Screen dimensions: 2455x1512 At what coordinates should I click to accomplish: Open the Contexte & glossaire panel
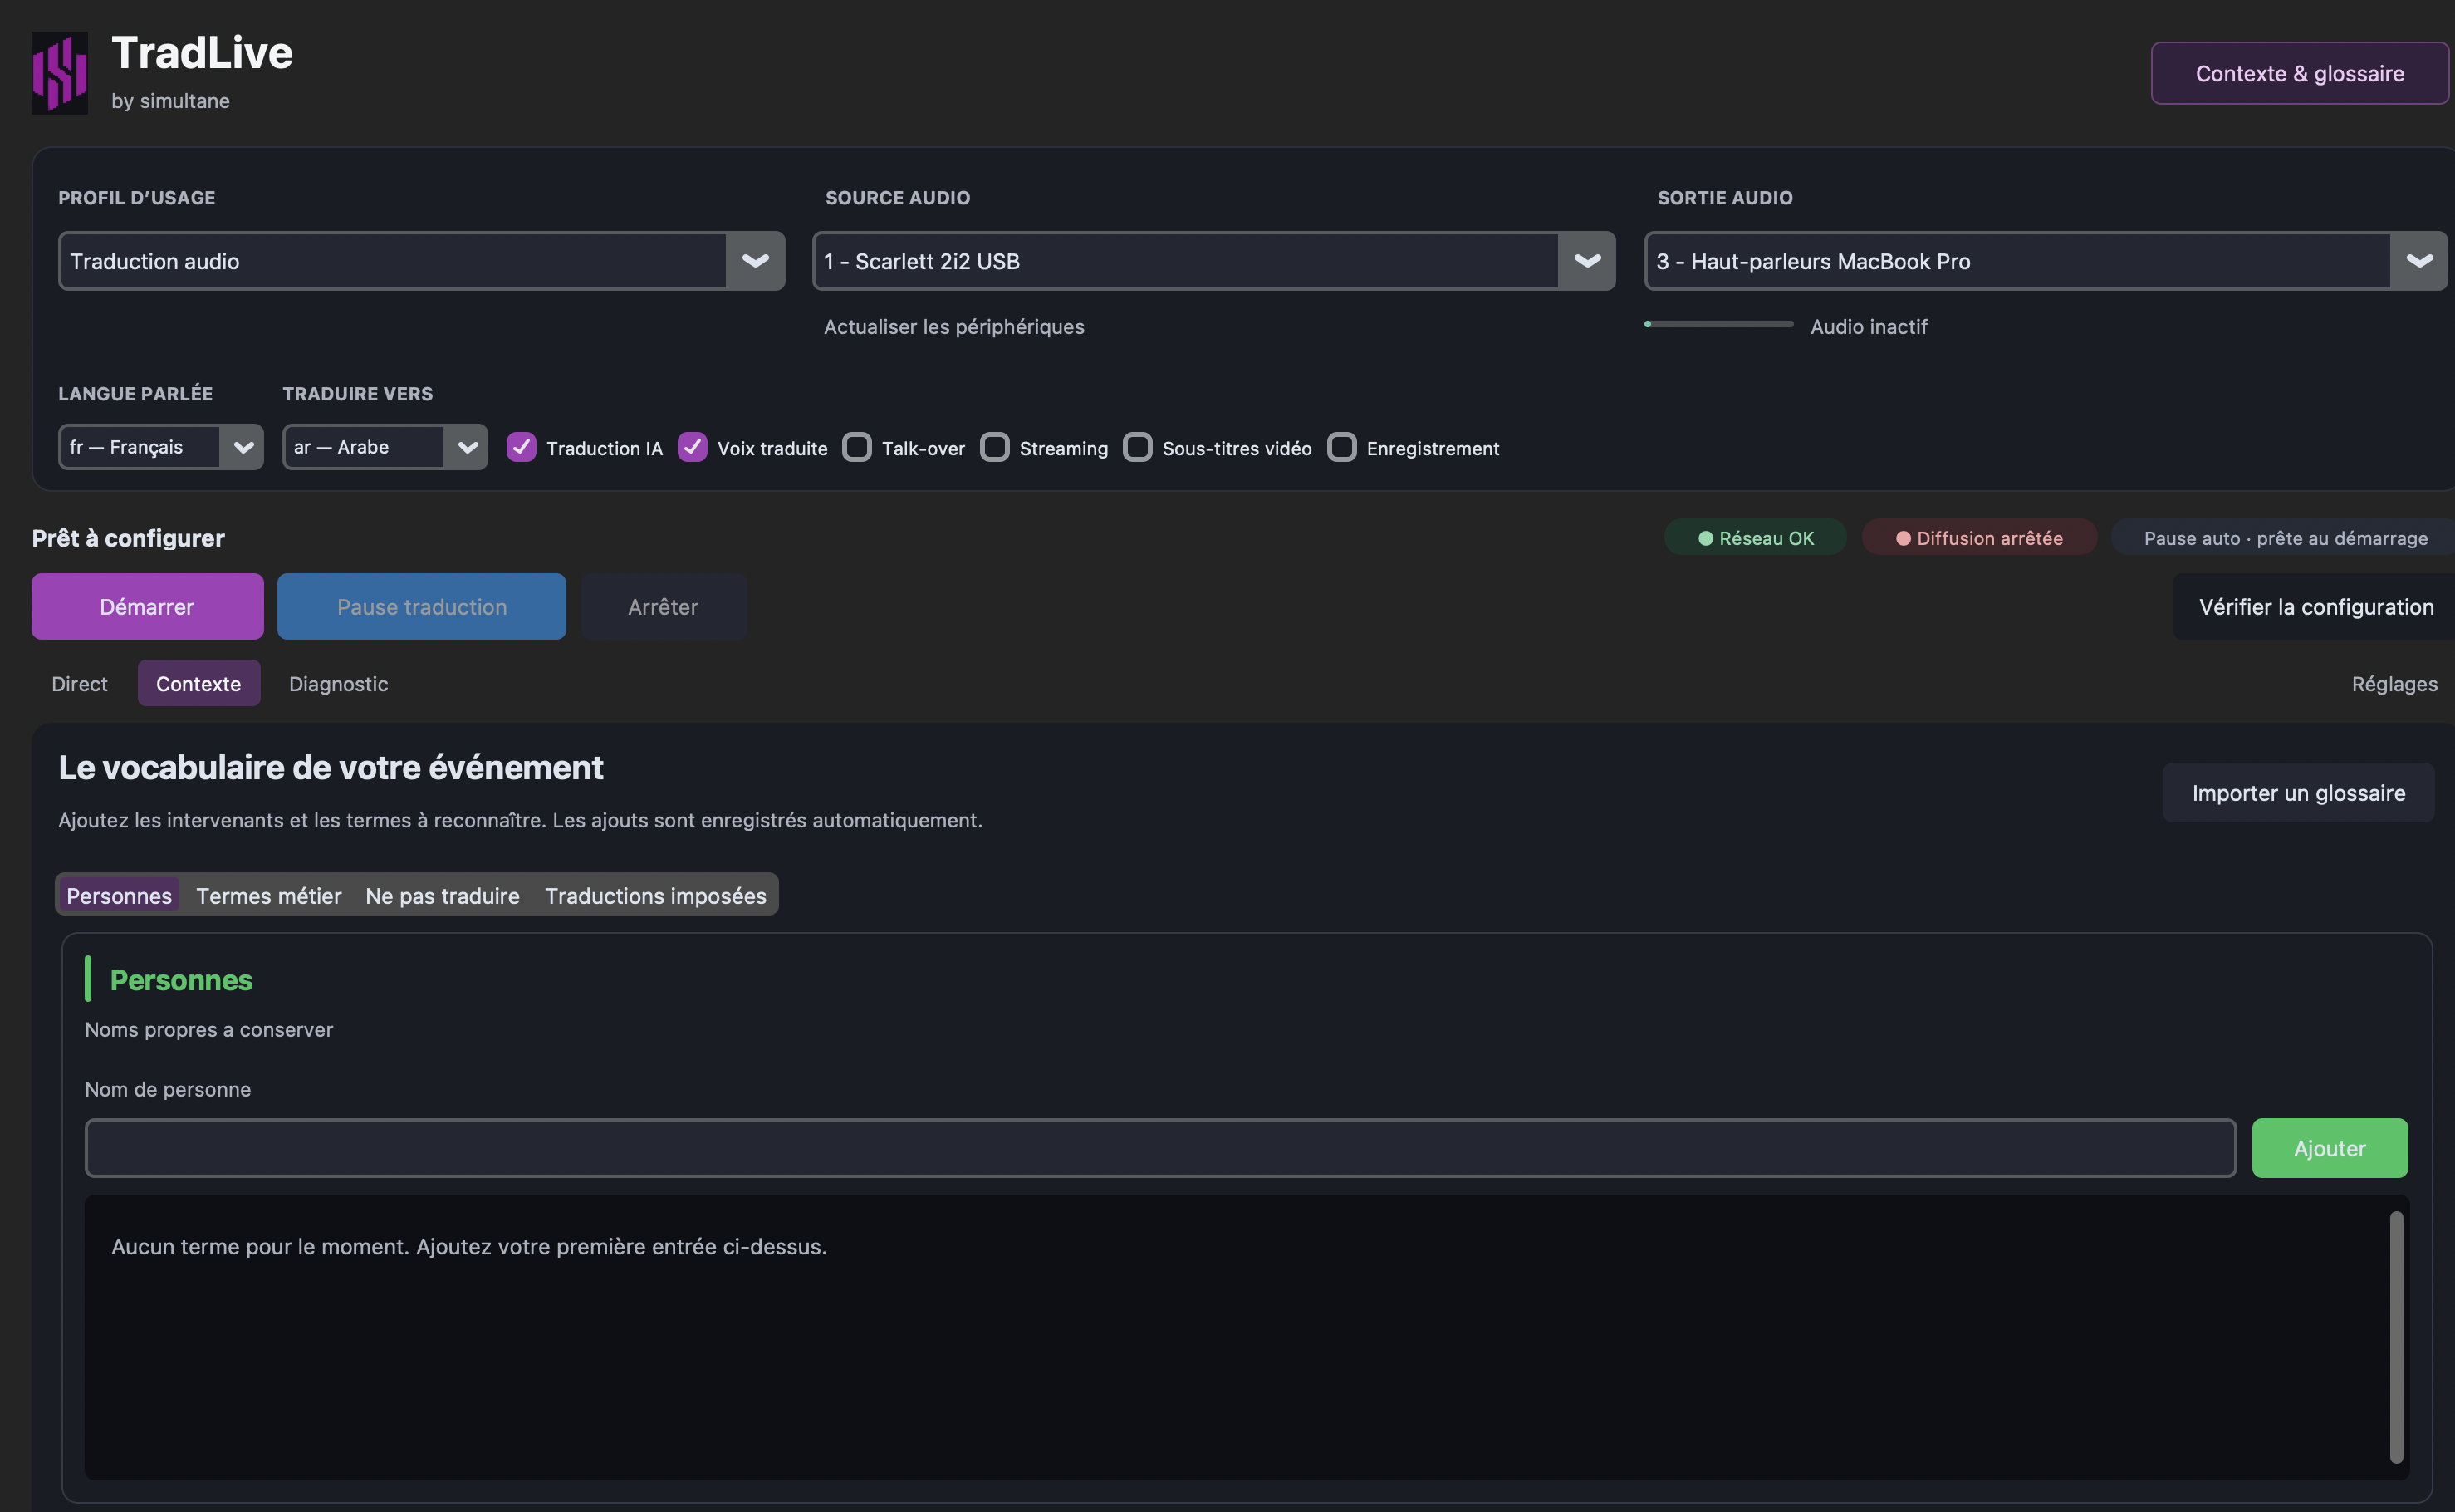[2299, 73]
